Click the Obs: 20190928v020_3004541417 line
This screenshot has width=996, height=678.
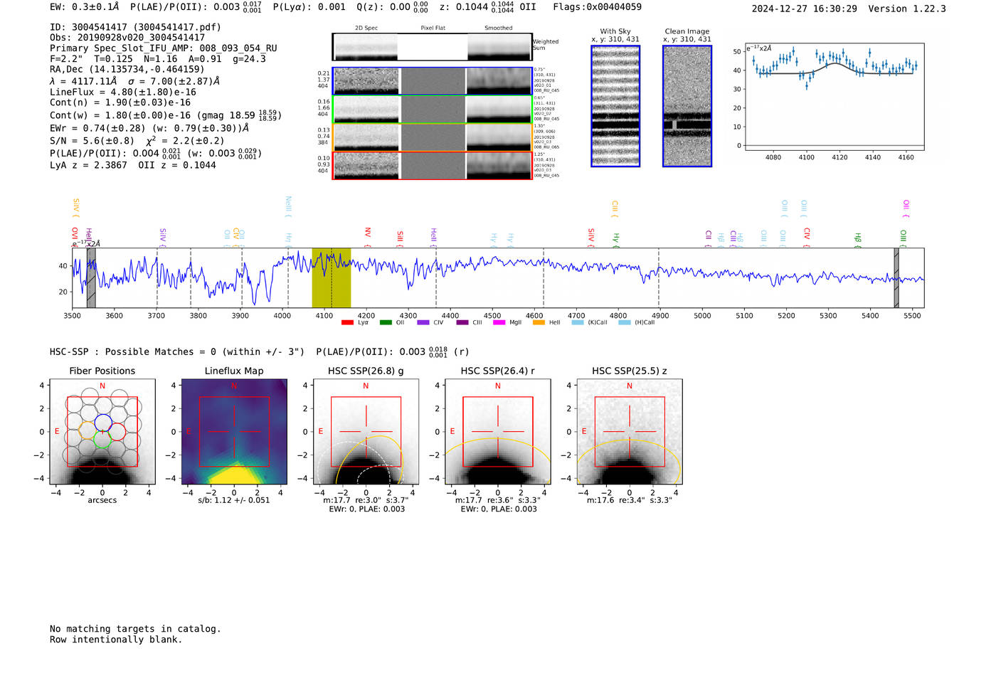tap(127, 37)
